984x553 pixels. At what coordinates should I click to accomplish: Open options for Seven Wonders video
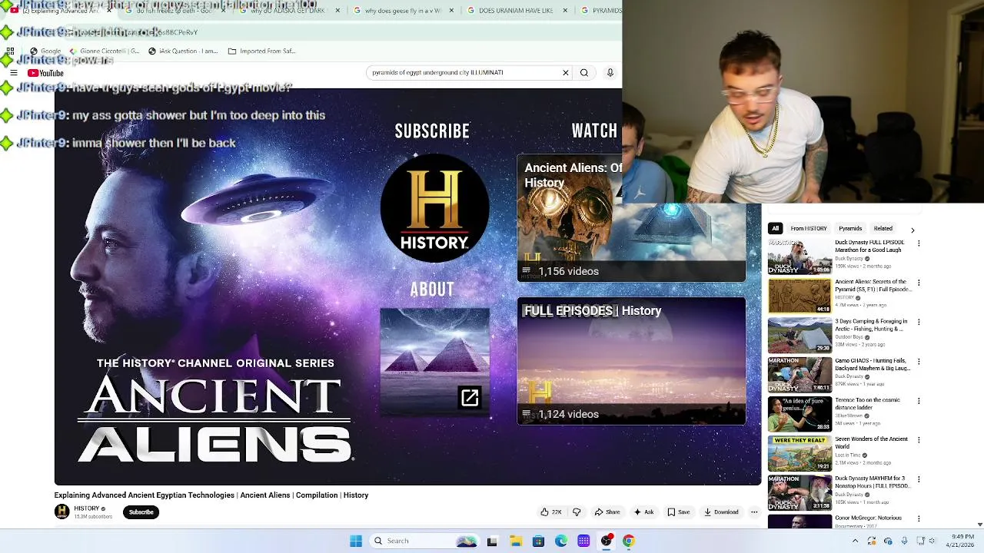pyautogui.click(x=919, y=440)
